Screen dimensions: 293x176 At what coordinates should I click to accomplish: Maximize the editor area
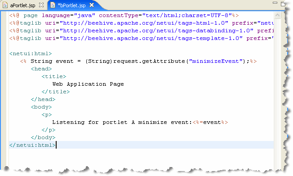283,4
